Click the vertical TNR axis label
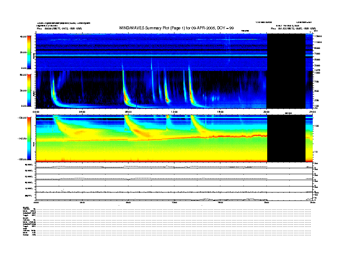 [x=34, y=145]
